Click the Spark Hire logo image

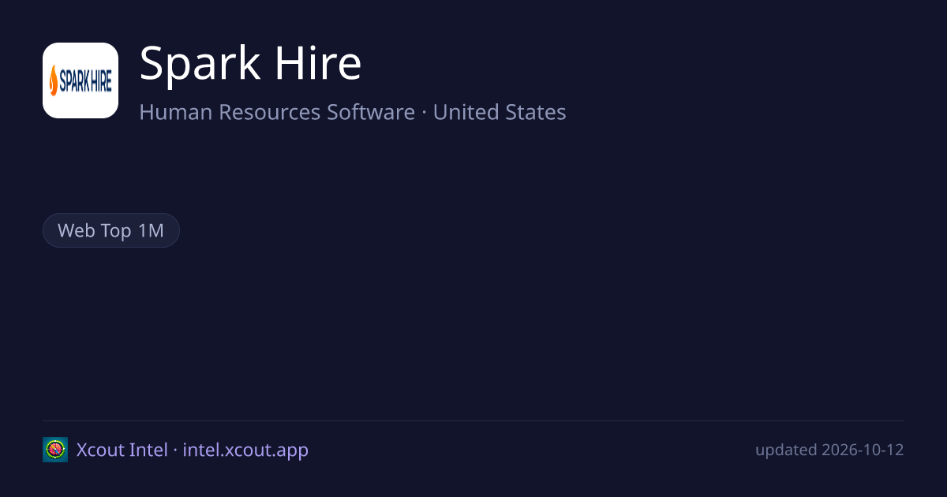80,80
